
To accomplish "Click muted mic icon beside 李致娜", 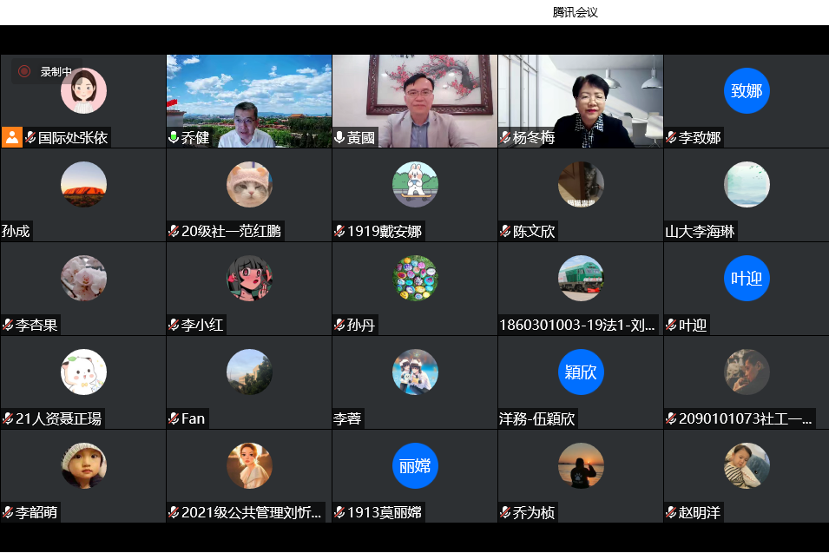I will click(x=671, y=138).
